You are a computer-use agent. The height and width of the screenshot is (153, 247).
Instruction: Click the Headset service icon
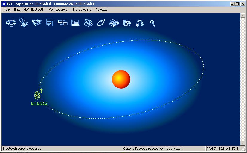(153, 23)
